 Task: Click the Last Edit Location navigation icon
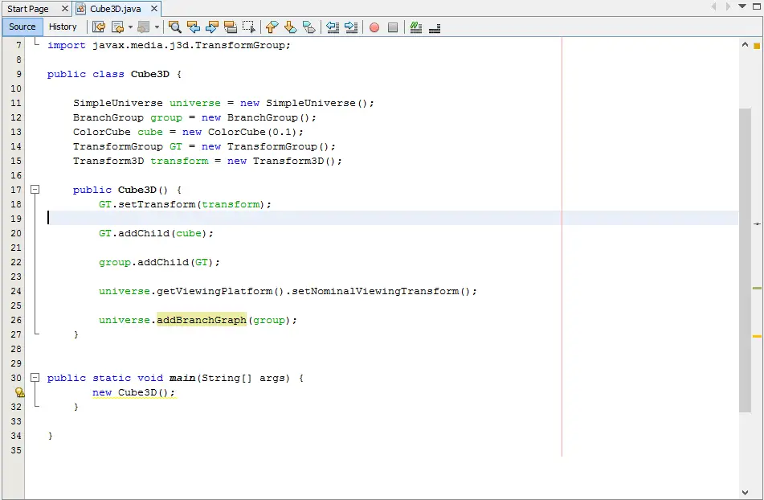[99, 27]
